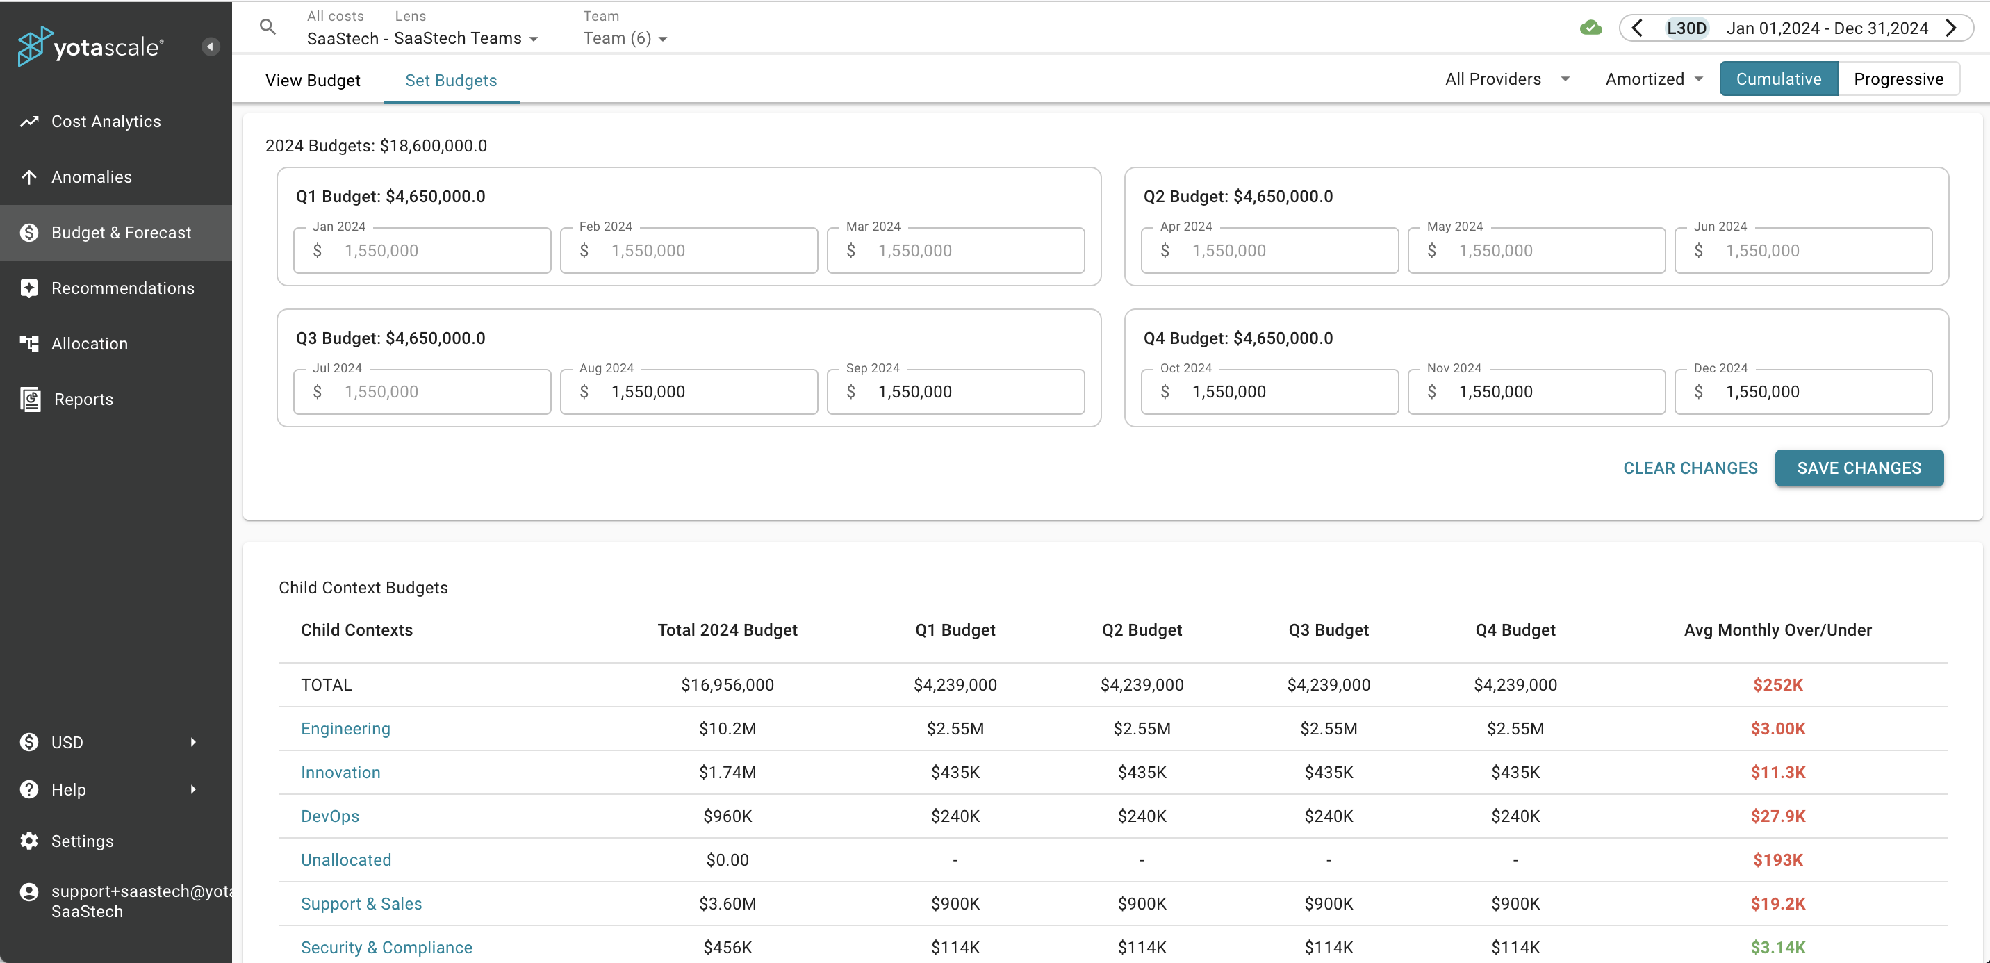The width and height of the screenshot is (1990, 963).
Task: Click the green cloud sync status icon
Action: [1590, 28]
